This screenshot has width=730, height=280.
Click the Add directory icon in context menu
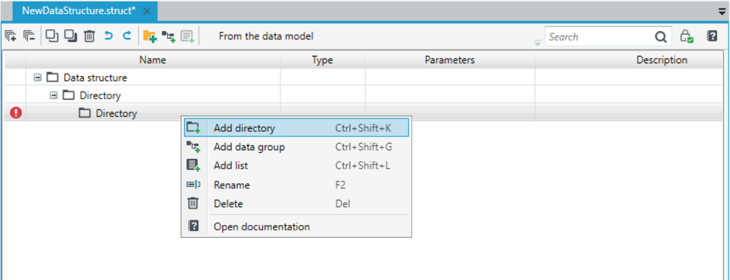192,128
